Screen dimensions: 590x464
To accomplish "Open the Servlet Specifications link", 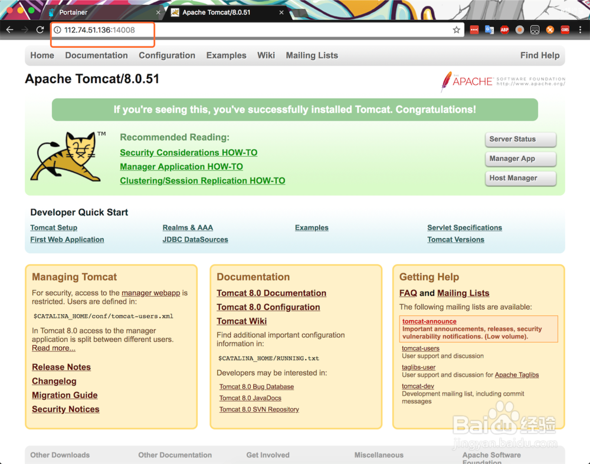I will [465, 228].
